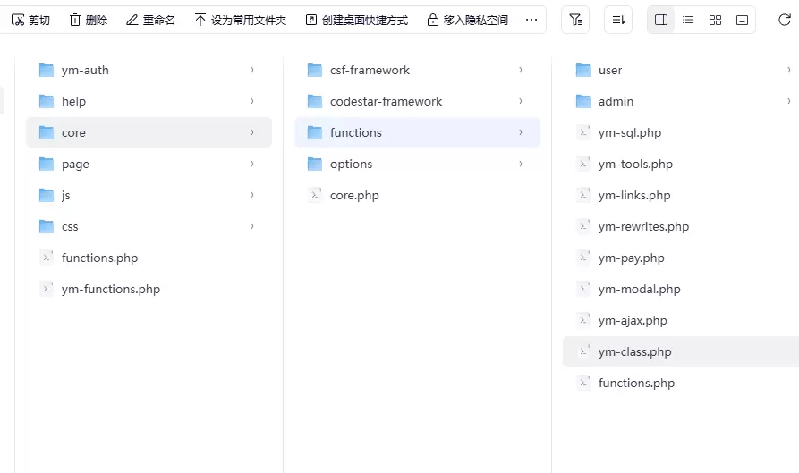This screenshot has width=799, height=473.
Task: Expand the help folder chevron
Action: pyautogui.click(x=252, y=101)
